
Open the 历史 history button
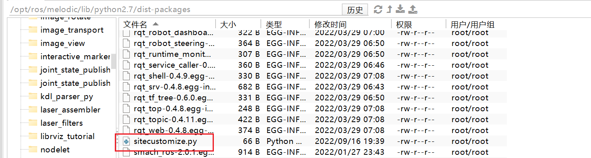coord(355,10)
